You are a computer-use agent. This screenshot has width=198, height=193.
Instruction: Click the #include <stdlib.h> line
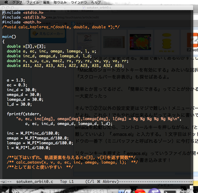pos(24,17)
